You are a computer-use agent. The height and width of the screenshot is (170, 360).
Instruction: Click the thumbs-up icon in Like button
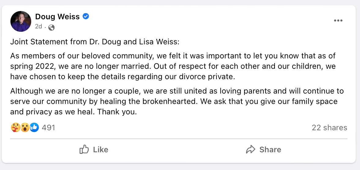coord(84,150)
